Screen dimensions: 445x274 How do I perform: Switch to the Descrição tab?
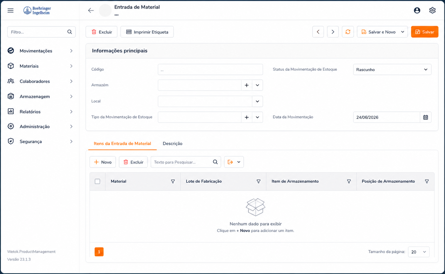[x=173, y=144]
